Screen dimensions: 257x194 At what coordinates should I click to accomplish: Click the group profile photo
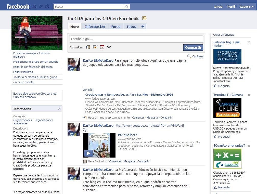click(37, 33)
